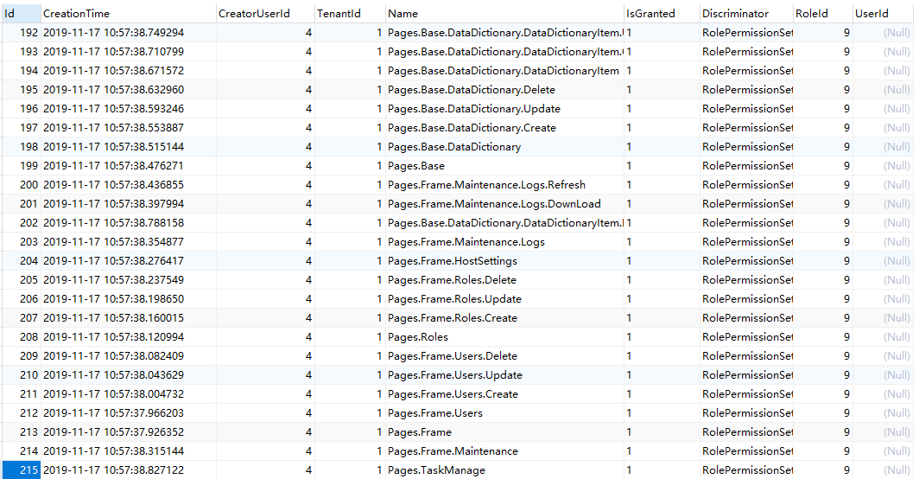Screen dimensions: 919x479
Task: Select the Pages.Frame.Maintenance.Logs.Refresh cell
Action: 504,185
